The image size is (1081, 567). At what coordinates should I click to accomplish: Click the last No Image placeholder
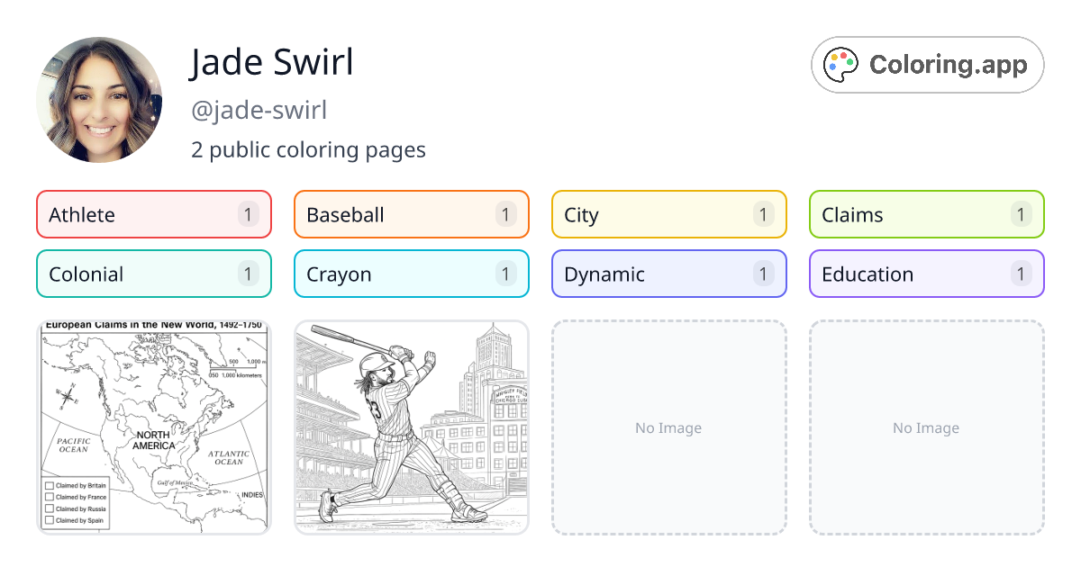click(x=927, y=427)
